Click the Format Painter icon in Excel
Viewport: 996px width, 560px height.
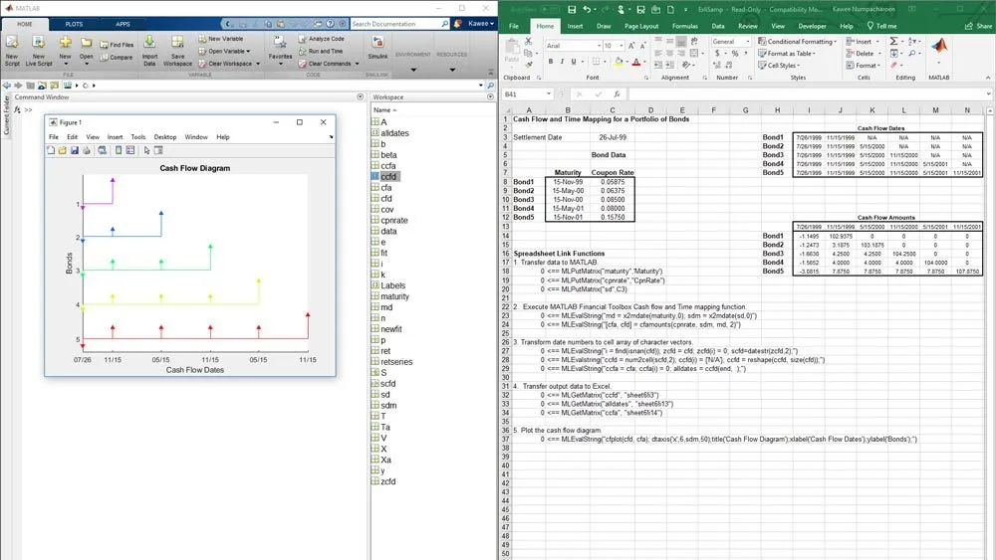pyautogui.click(x=528, y=65)
